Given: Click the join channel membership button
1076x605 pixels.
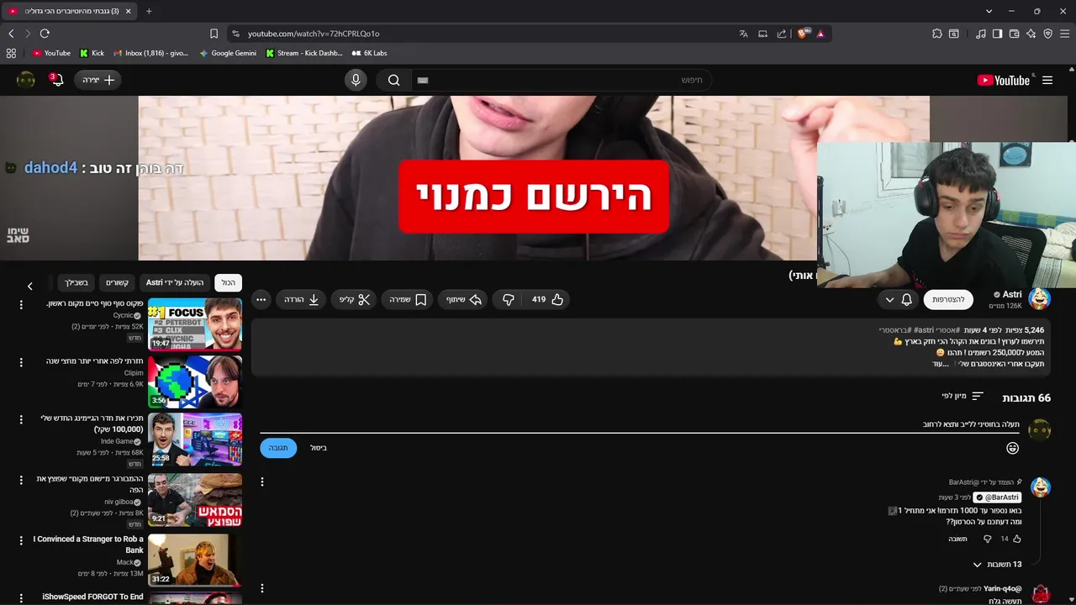Looking at the screenshot, I should 948,299.
